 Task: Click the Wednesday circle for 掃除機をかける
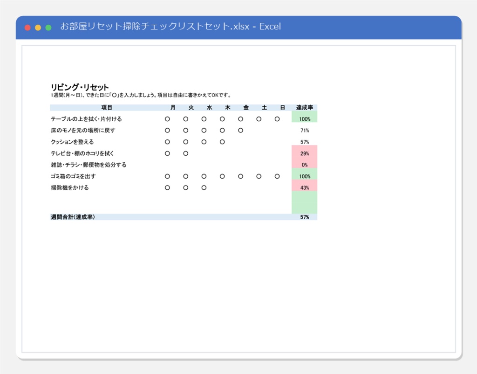pos(204,187)
